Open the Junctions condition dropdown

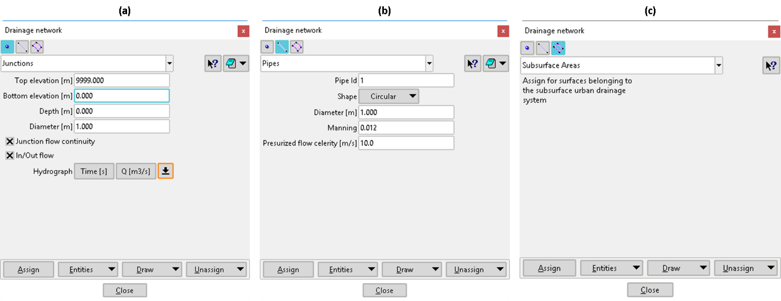tap(169, 63)
